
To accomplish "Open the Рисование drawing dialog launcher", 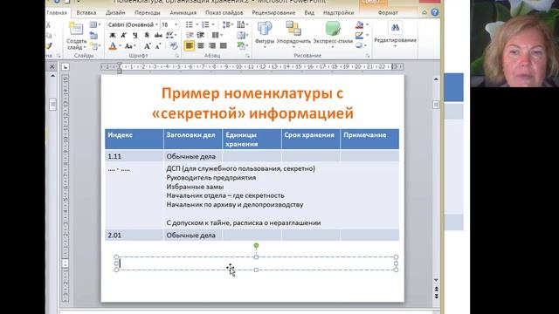I will click(367, 56).
